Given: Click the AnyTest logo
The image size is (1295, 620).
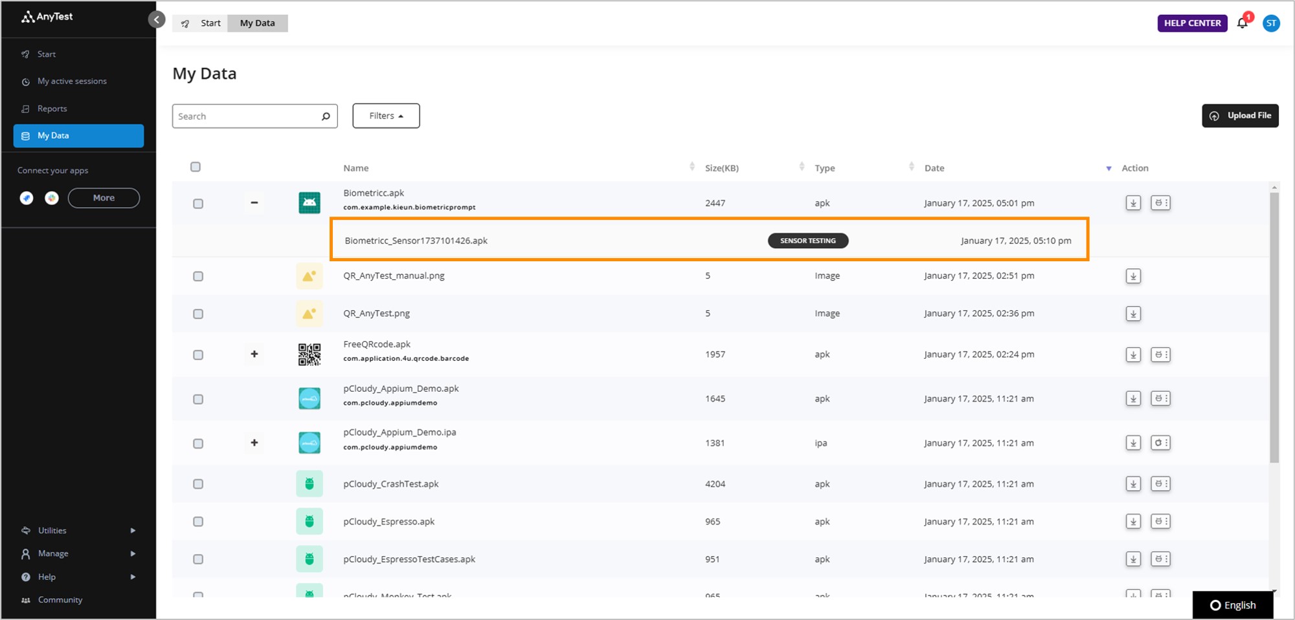Looking at the screenshot, I should (47, 17).
